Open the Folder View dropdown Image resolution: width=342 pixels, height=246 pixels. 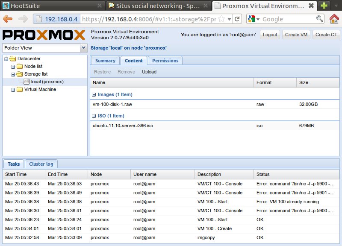click(x=83, y=48)
